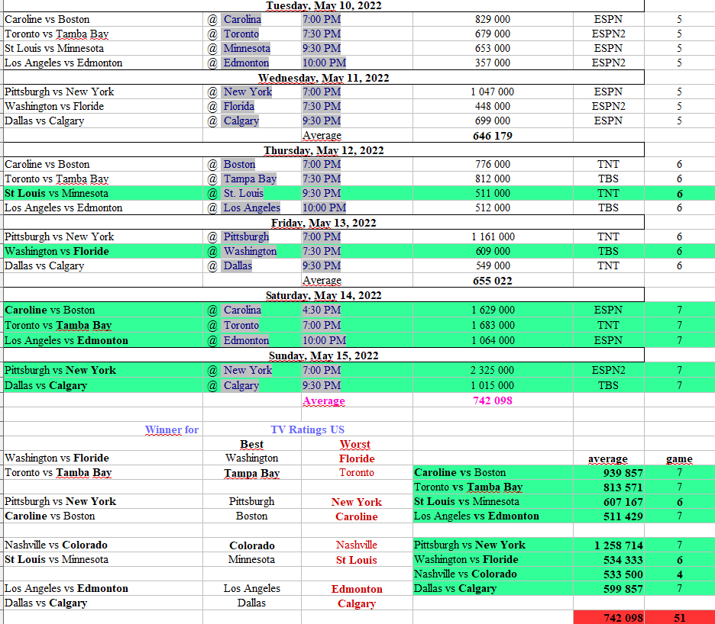Screen dimensions: 715x624
Task: Select the 653 000 viewers cell
Action: (493, 48)
